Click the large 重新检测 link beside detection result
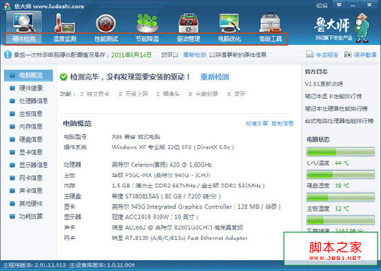This screenshot has width=381, height=271. pos(215,77)
